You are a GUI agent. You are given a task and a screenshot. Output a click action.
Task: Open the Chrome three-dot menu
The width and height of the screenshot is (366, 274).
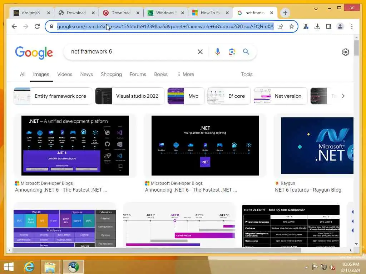pyautogui.click(x=352, y=26)
